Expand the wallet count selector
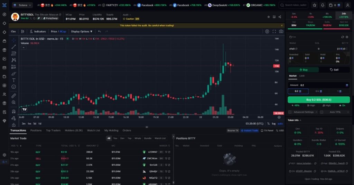Viewport: 354px width, 185px height. coord(292,37)
